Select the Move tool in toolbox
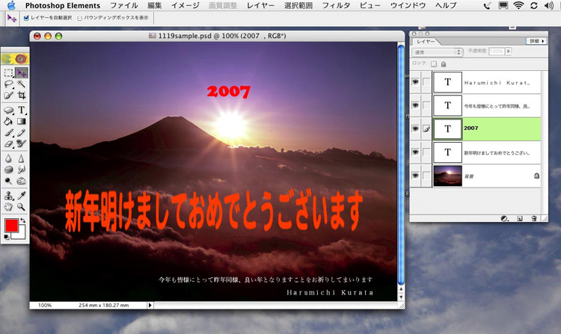 pos(22,73)
